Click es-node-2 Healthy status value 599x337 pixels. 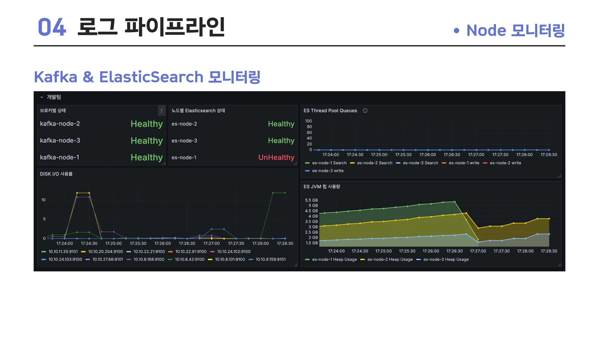281,124
